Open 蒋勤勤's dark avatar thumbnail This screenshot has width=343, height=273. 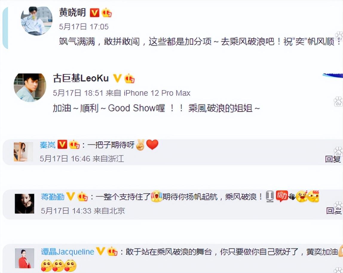click(x=24, y=204)
